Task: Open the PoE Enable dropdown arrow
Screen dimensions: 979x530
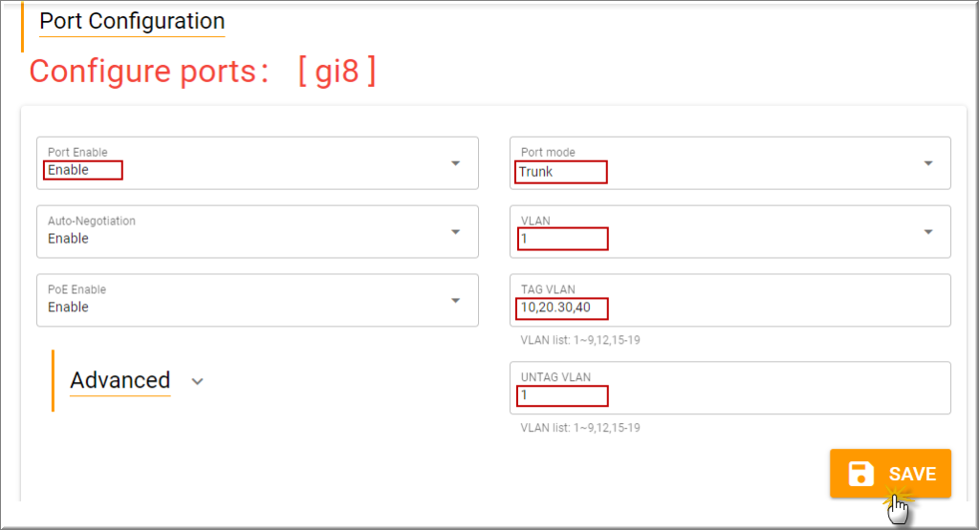Action: [456, 301]
